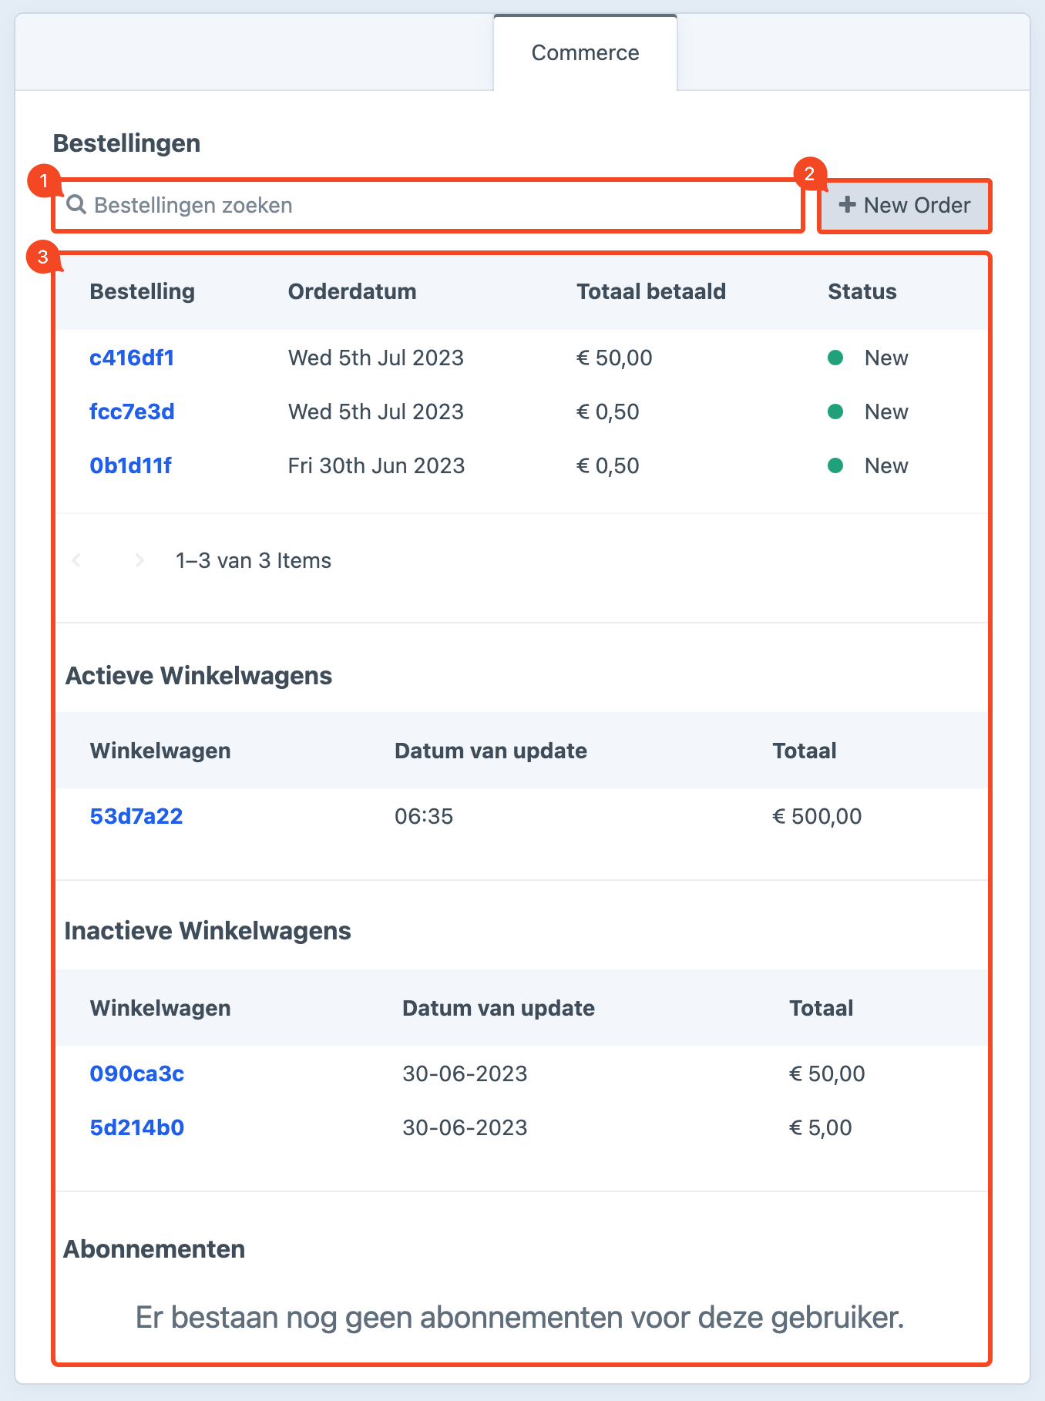The height and width of the screenshot is (1401, 1045).
Task: Open inactive cart 090ca3c
Action: tap(137, 1073)
